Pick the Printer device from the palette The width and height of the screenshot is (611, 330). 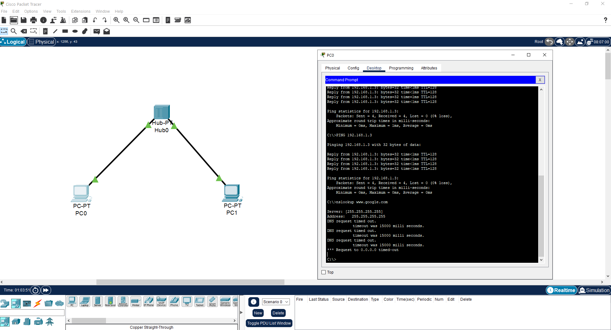136,301
